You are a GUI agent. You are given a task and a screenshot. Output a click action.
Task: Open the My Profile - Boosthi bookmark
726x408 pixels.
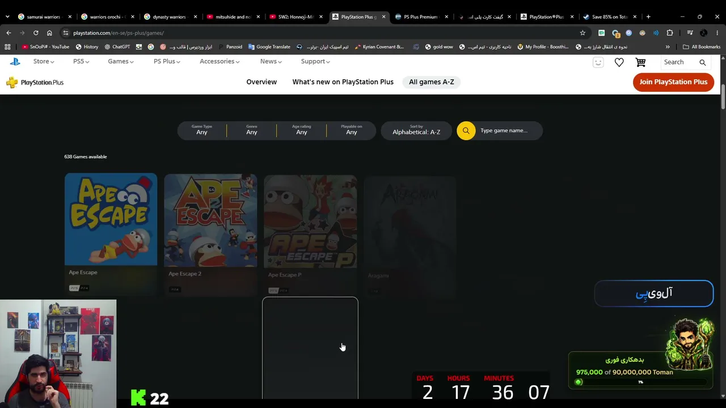pos(542,47)
